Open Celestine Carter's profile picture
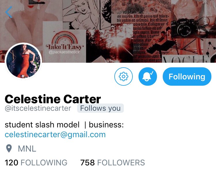216x174 pixels. (x=23, y=61)
